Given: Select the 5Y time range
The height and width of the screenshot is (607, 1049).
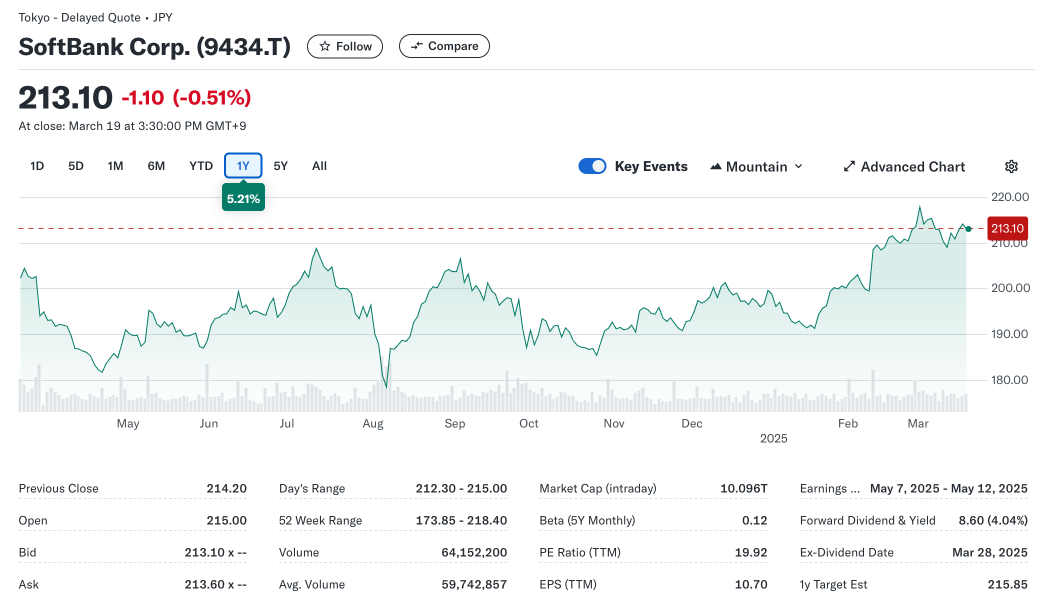Looking at the screenshot, I should [x=280, y=166].
